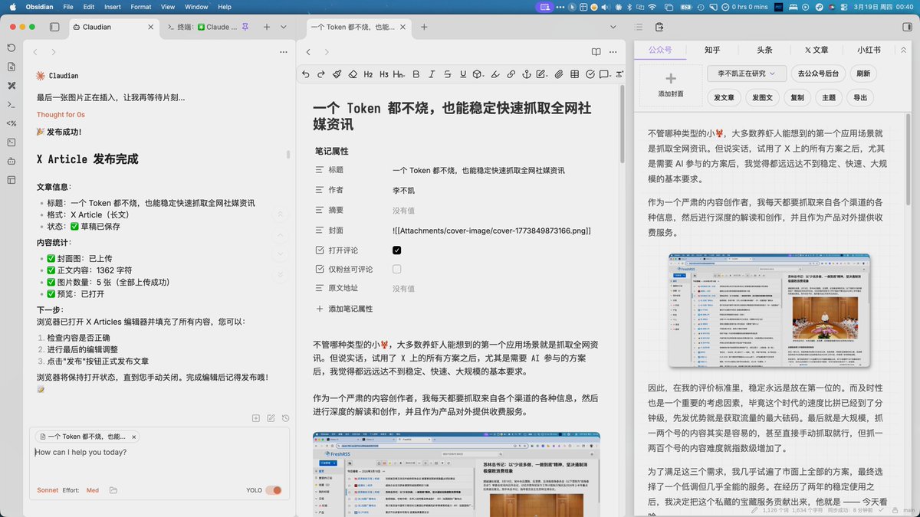Click the undo icon above the editor
Image resolution: width=920 pixels, height=517 pixels.
click(x=307, y=74)
